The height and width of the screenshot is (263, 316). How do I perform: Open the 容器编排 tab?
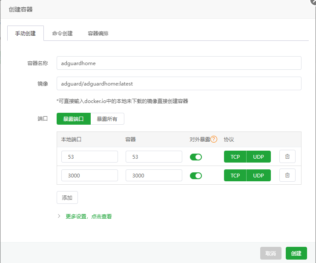[98, 33]
